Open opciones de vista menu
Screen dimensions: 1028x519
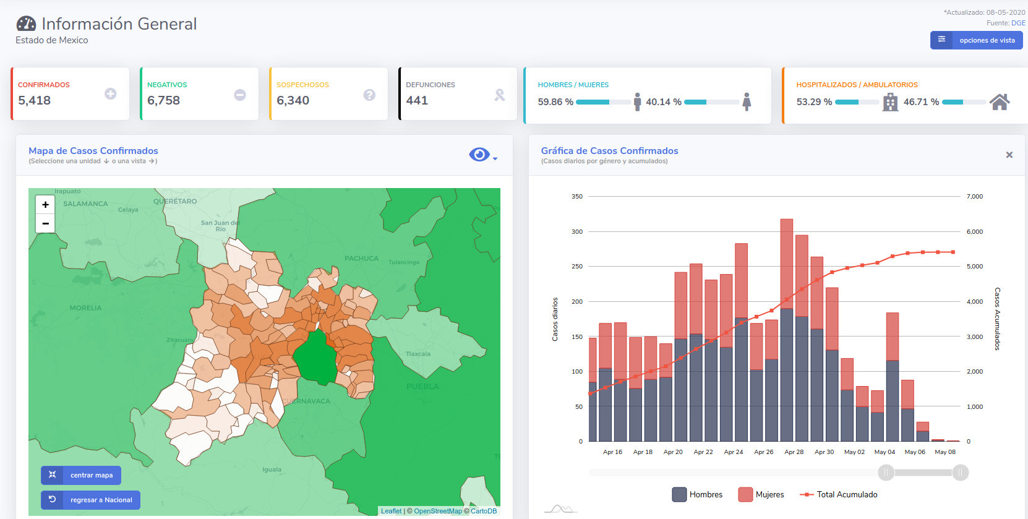point(976,40)
